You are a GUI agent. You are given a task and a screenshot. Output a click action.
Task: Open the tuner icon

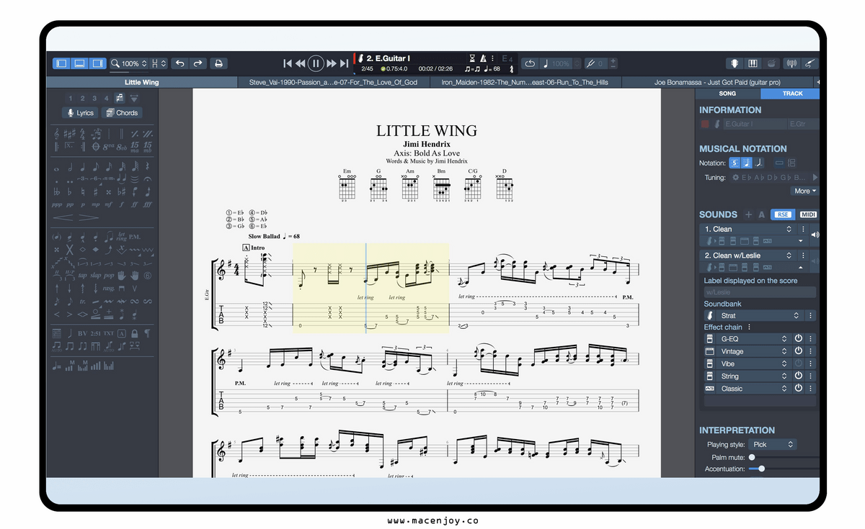pyautogui.click(x=792, y=63)
